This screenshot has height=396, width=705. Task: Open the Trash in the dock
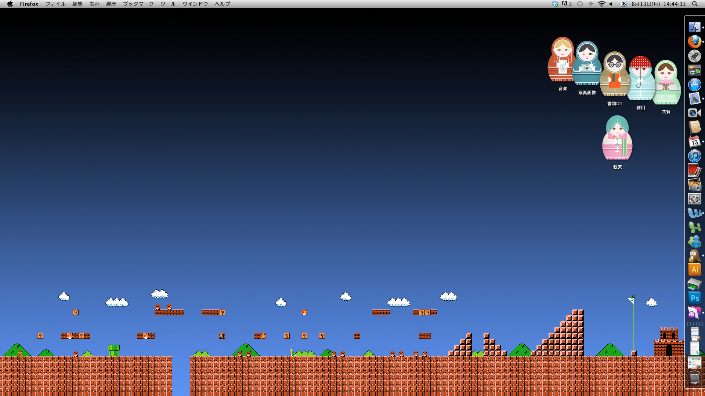(694, 377)
